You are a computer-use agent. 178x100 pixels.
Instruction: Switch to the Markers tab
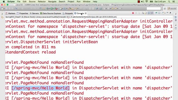10,13
